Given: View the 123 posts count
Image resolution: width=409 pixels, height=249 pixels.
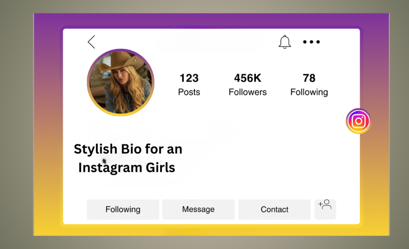Looking at the screenshot, I should coord(189,78).
